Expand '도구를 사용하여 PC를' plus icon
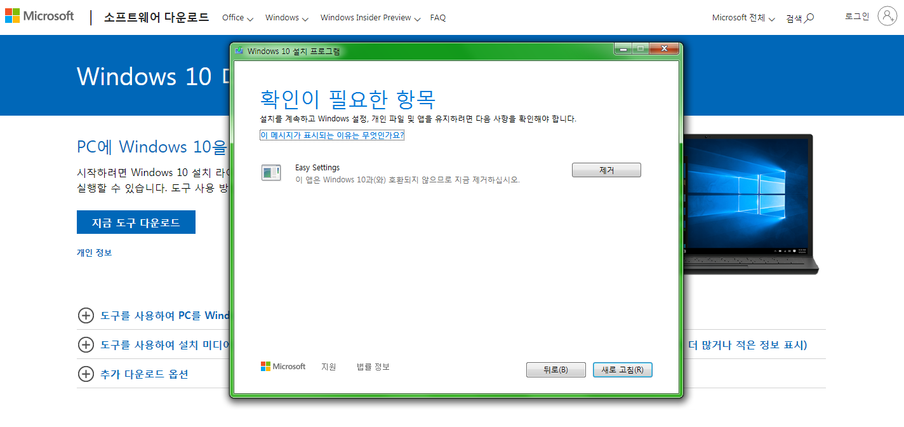The image size is (904, 427). [85, 315]
